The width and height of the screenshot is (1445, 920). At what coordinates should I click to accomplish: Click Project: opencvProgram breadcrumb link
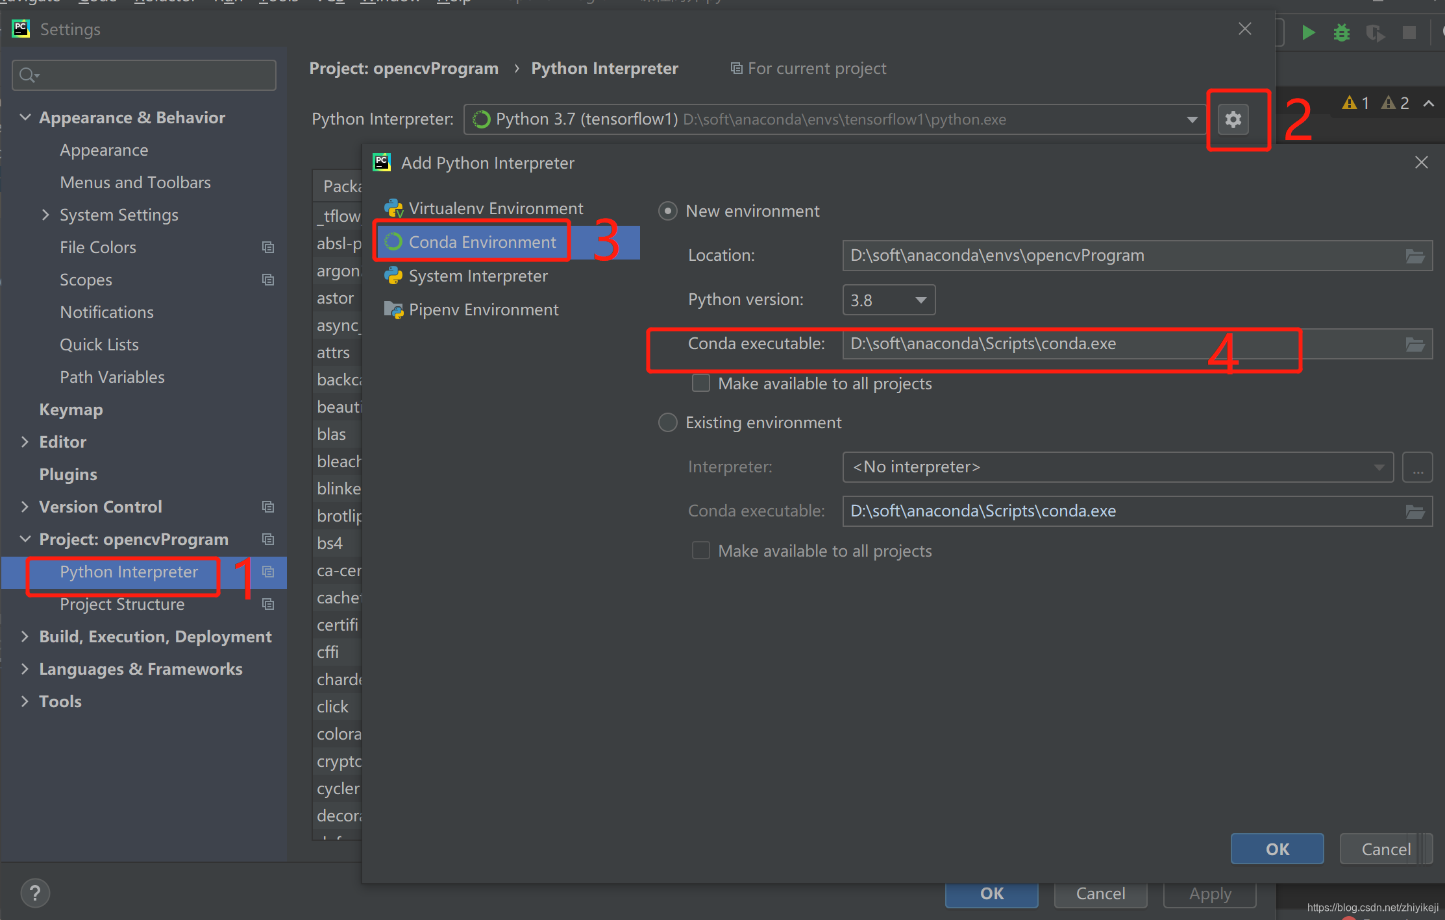[404, 68]
